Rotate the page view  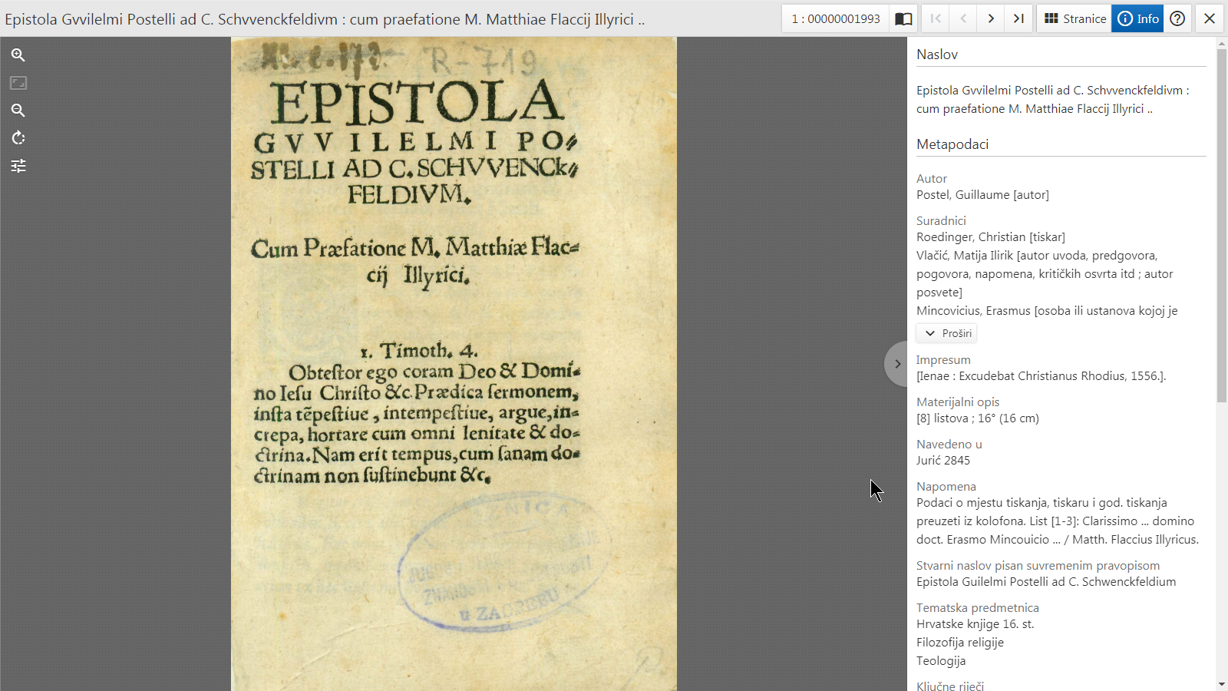18,138
